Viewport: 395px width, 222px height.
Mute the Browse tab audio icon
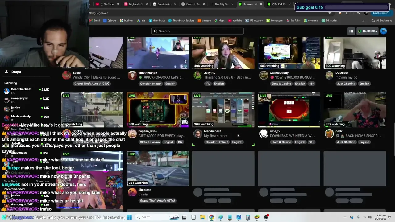click(x=256, y=4)
